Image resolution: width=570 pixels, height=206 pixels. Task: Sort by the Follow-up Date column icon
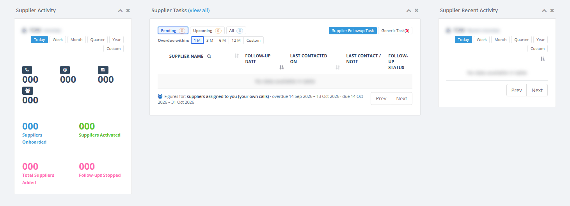coord(282,67)
